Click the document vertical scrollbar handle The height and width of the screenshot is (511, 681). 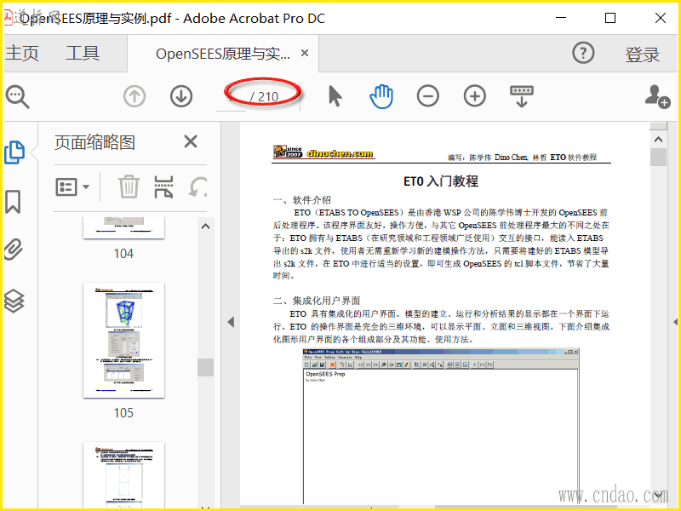[x=658, y=158]
